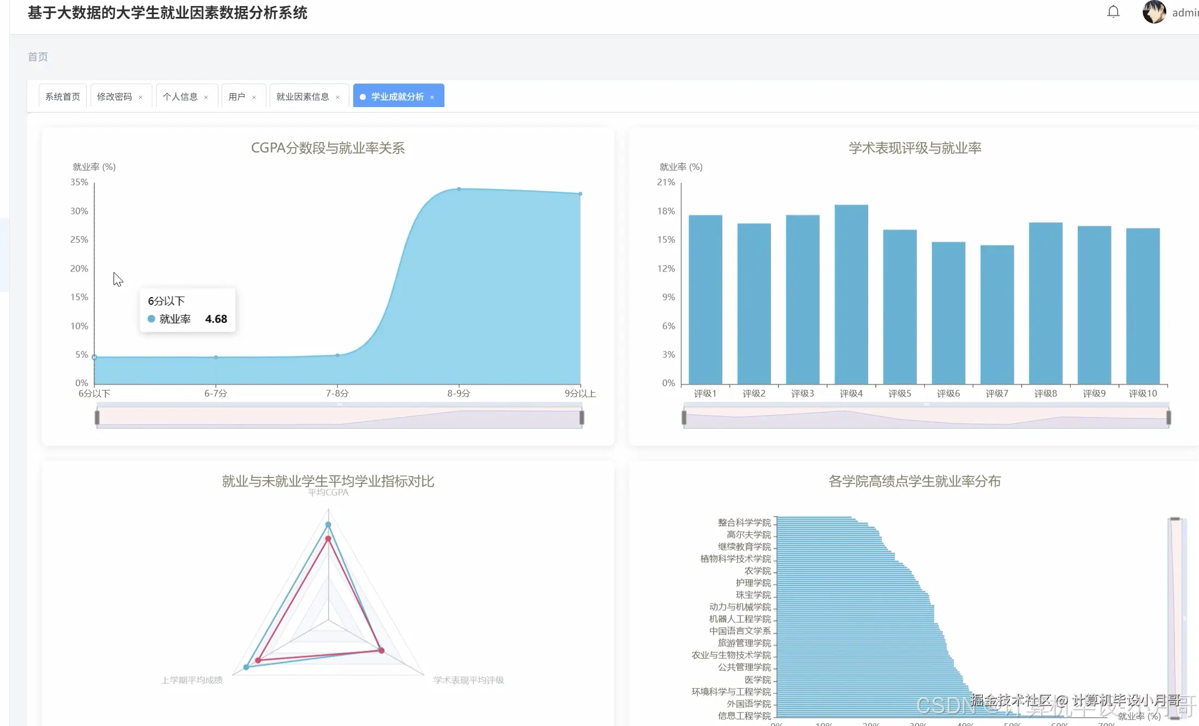Close the 用户 tab
1199x726 pixels.
(x=254, y=97)
